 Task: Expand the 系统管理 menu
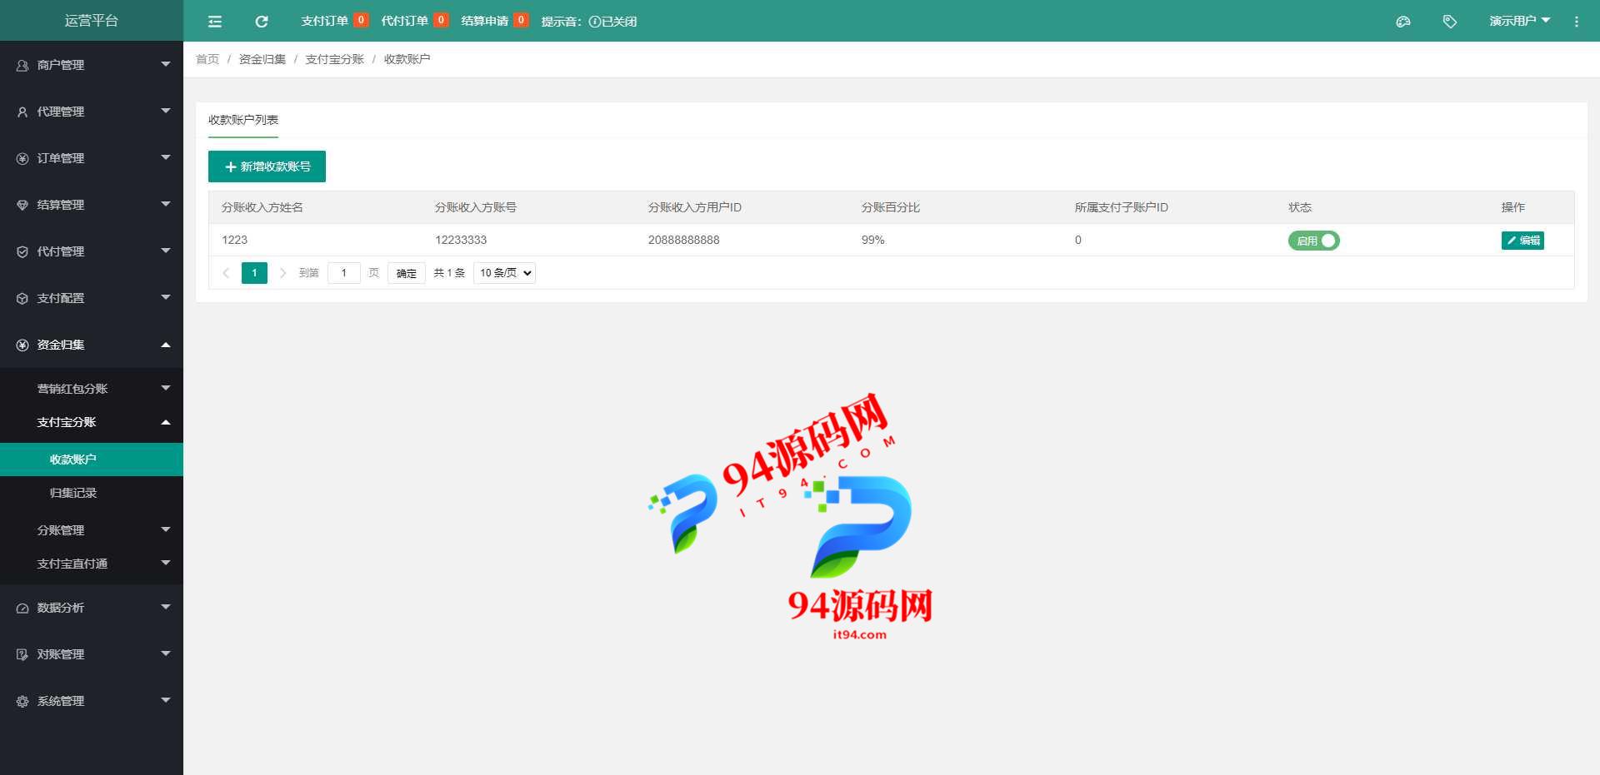point(92,701)
